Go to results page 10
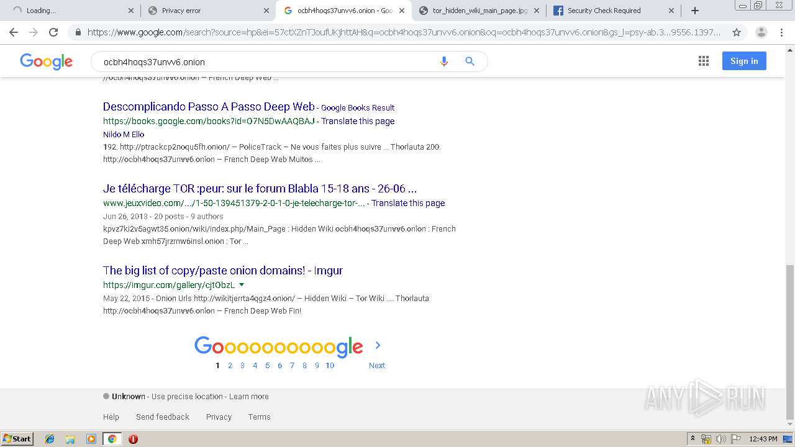The width and height of the screenshot is (795, 447). (330, 366)
